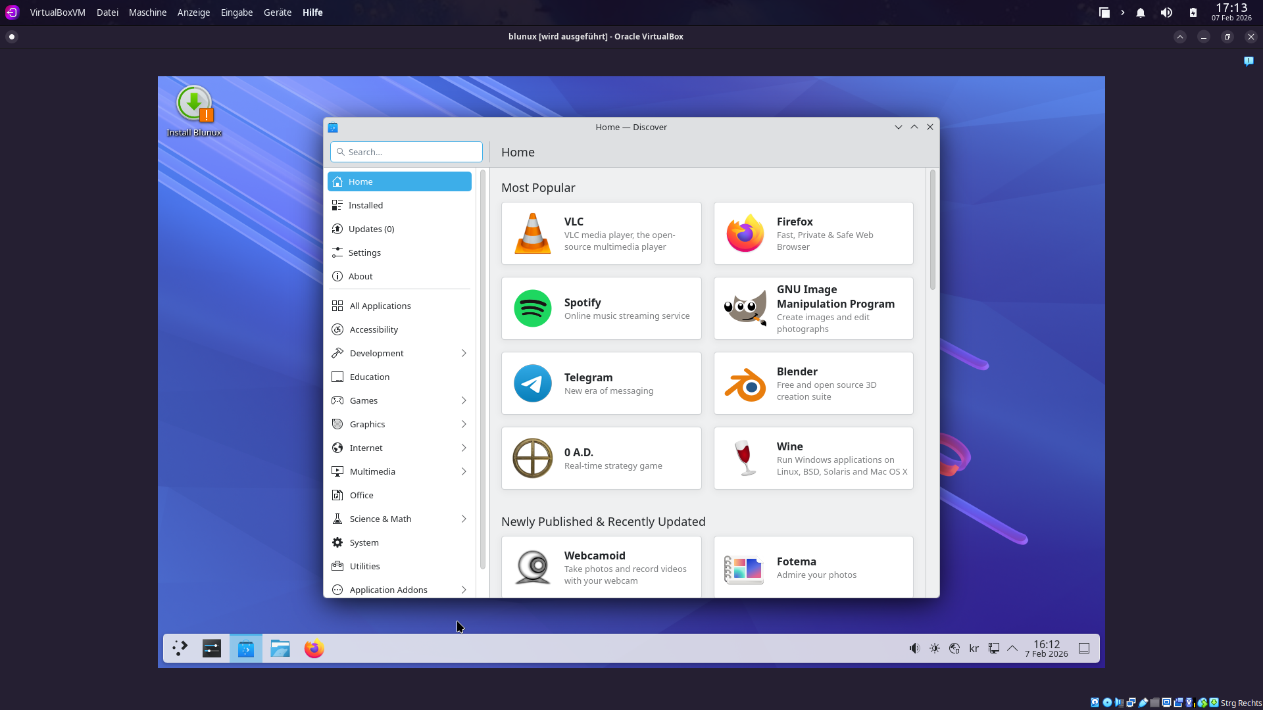
Task: Expand the Games category chevron
Action: pos(463,400)
